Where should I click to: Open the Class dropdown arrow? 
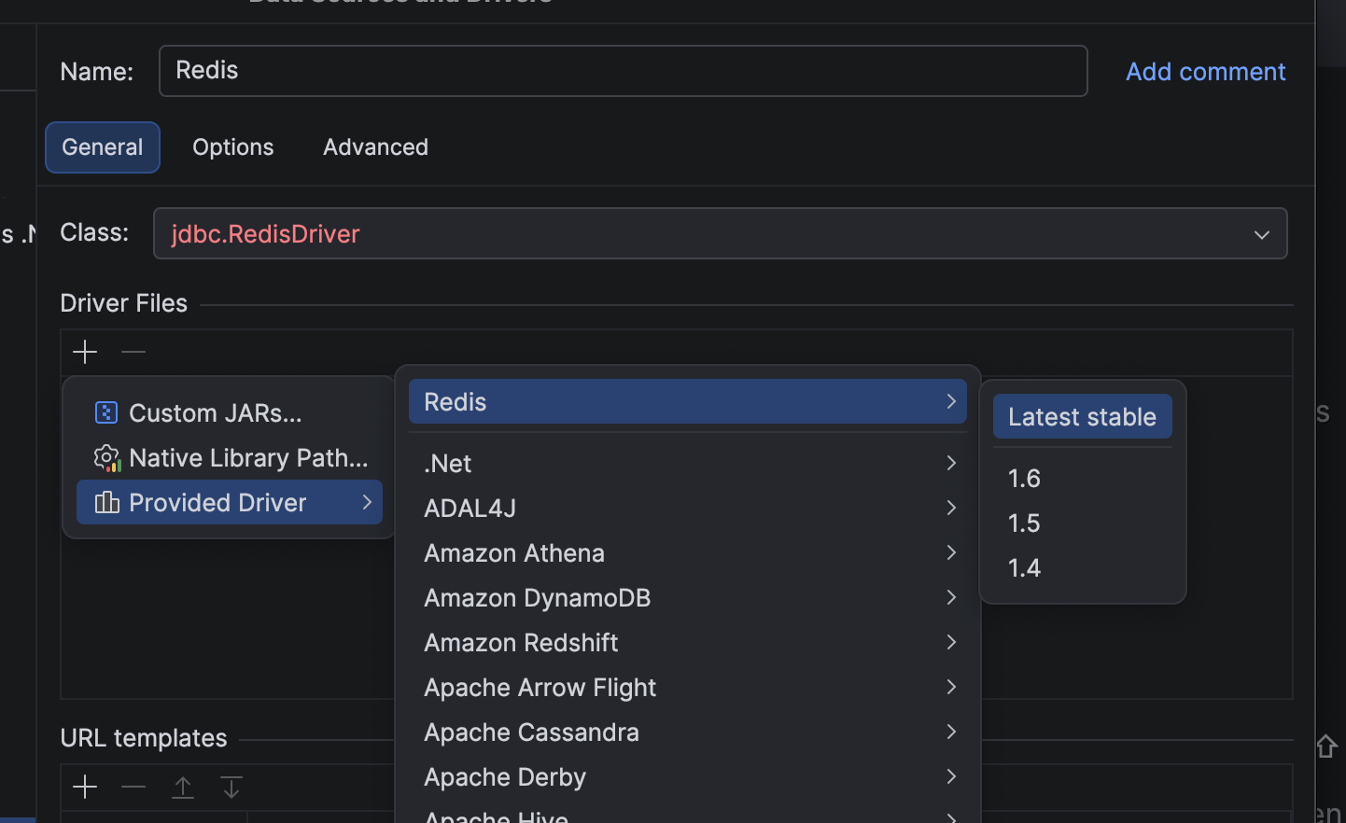click(1262, 234)
